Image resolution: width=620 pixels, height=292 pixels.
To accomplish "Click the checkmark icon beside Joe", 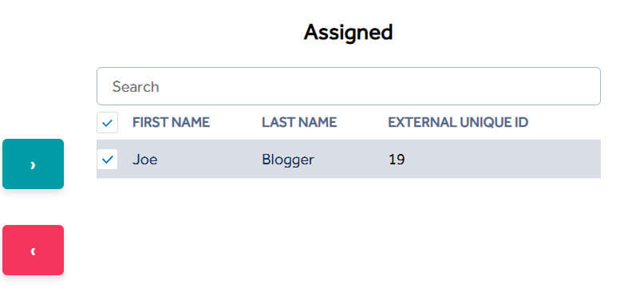I will [x=107, y=160].
